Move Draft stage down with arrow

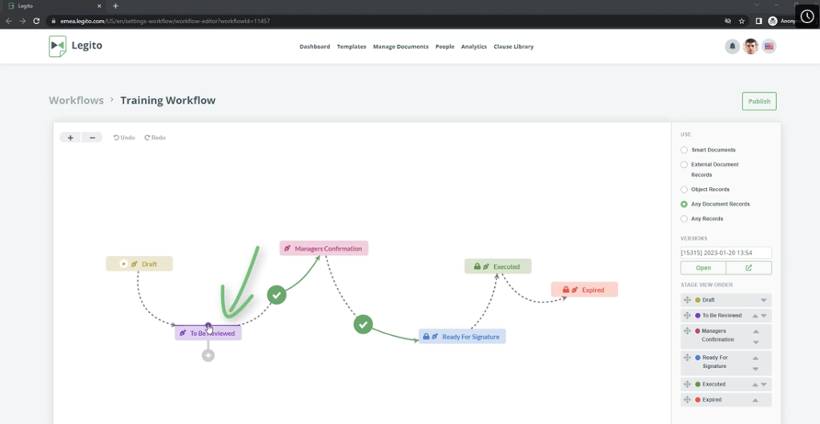pyautogui.click(x=764, y=301)
